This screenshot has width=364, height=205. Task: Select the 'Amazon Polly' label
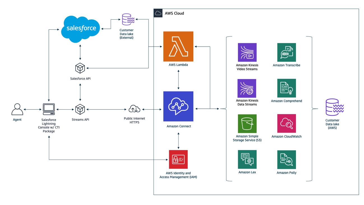(x=286, y=172)
